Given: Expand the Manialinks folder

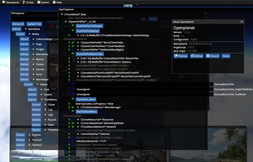Looking at the screenshot, I should (34, 54).
